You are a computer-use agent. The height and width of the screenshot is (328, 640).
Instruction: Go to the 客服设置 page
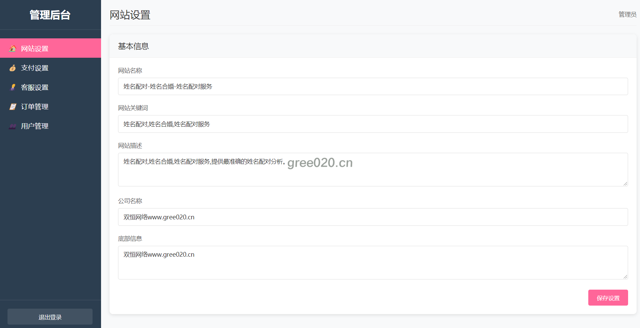35,87
